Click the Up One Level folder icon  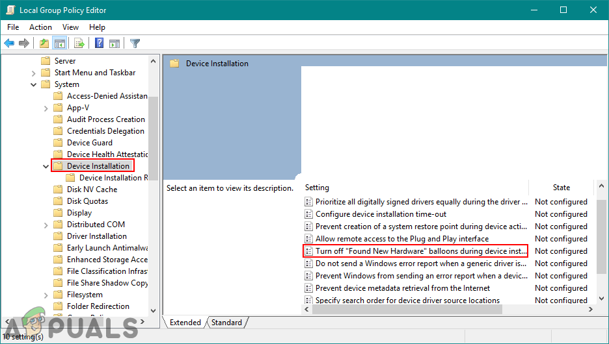(x=44, y=43)
